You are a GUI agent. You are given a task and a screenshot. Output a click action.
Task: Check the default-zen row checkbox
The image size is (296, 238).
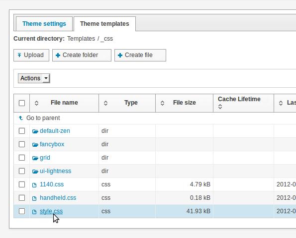22,131
